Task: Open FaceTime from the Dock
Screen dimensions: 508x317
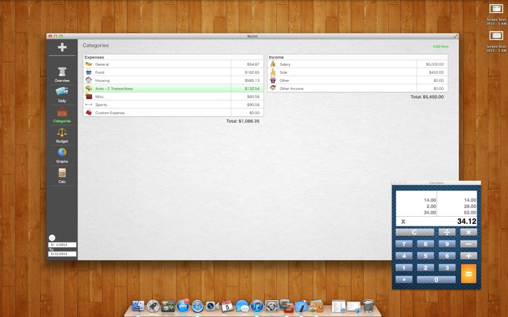Action: [x=212, y=306]
